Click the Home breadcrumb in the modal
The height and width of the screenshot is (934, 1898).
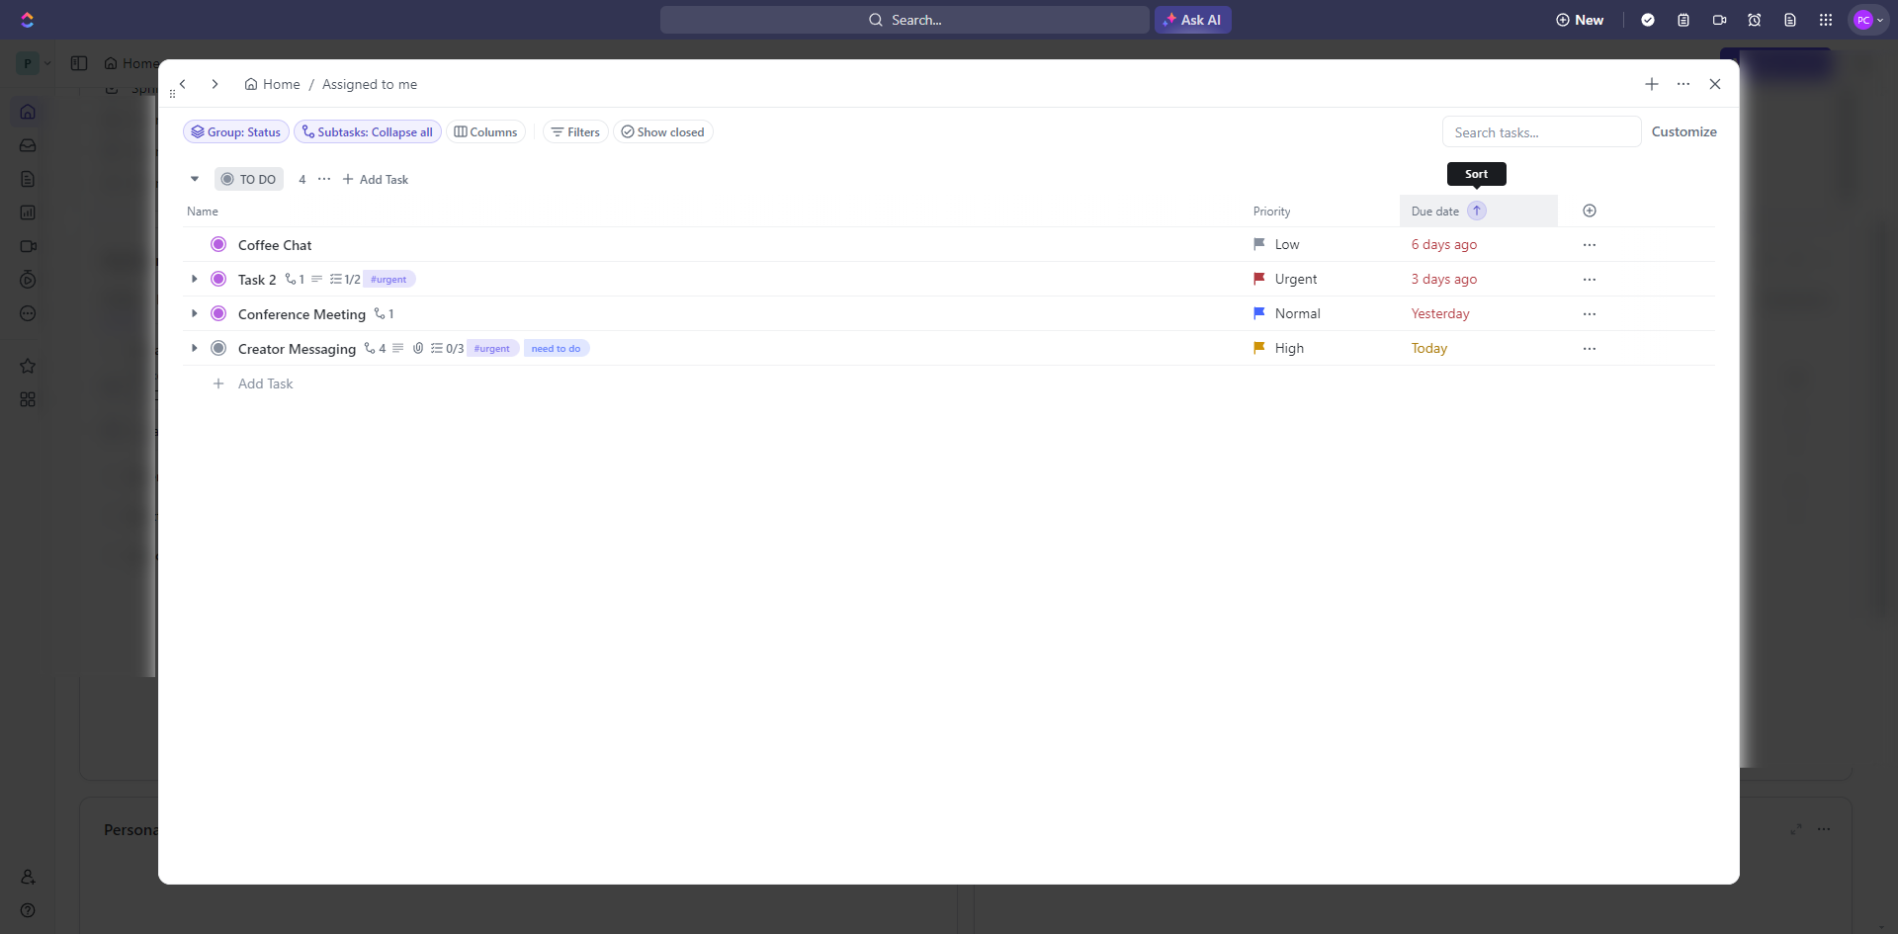272,84
